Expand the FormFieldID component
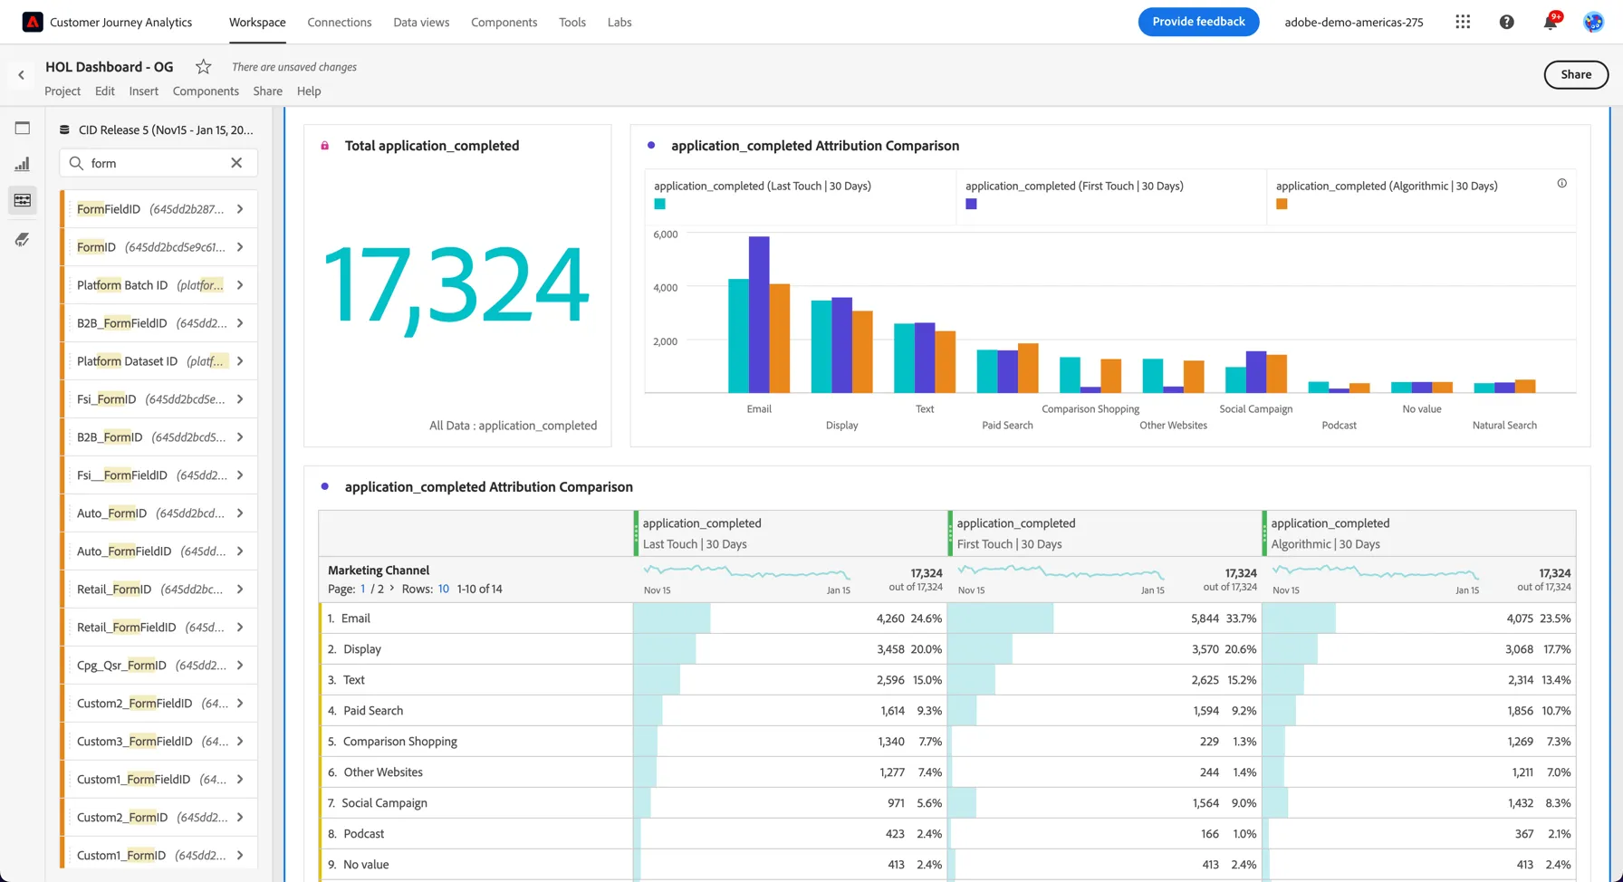1623x882 pixels. (x=240, y=209)
